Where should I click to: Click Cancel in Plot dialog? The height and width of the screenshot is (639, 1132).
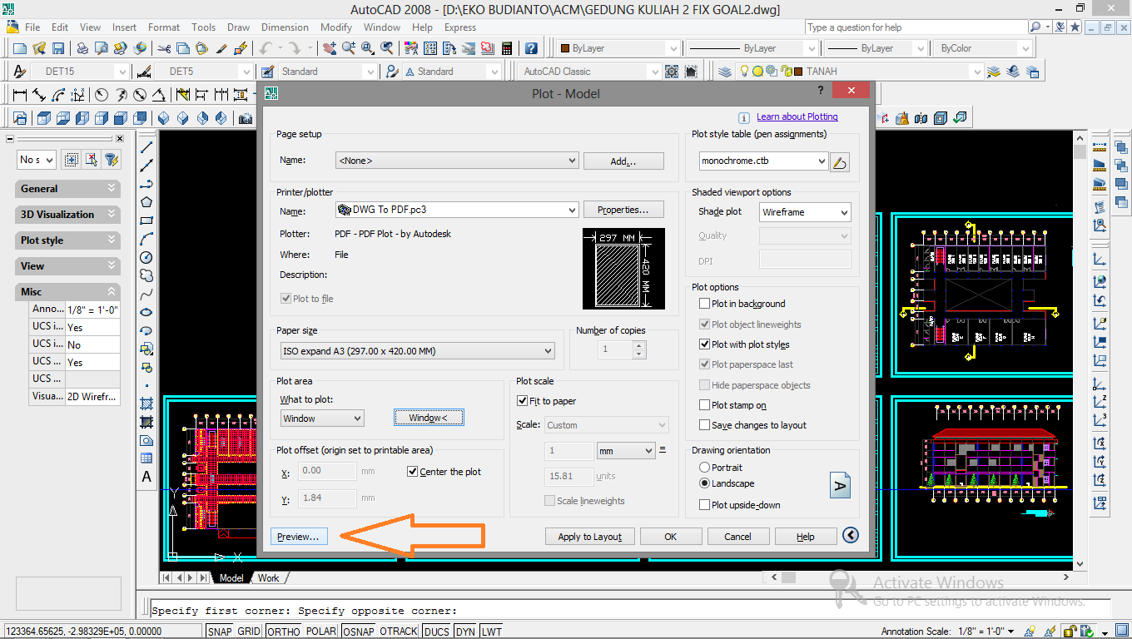[x=737, y=537]
